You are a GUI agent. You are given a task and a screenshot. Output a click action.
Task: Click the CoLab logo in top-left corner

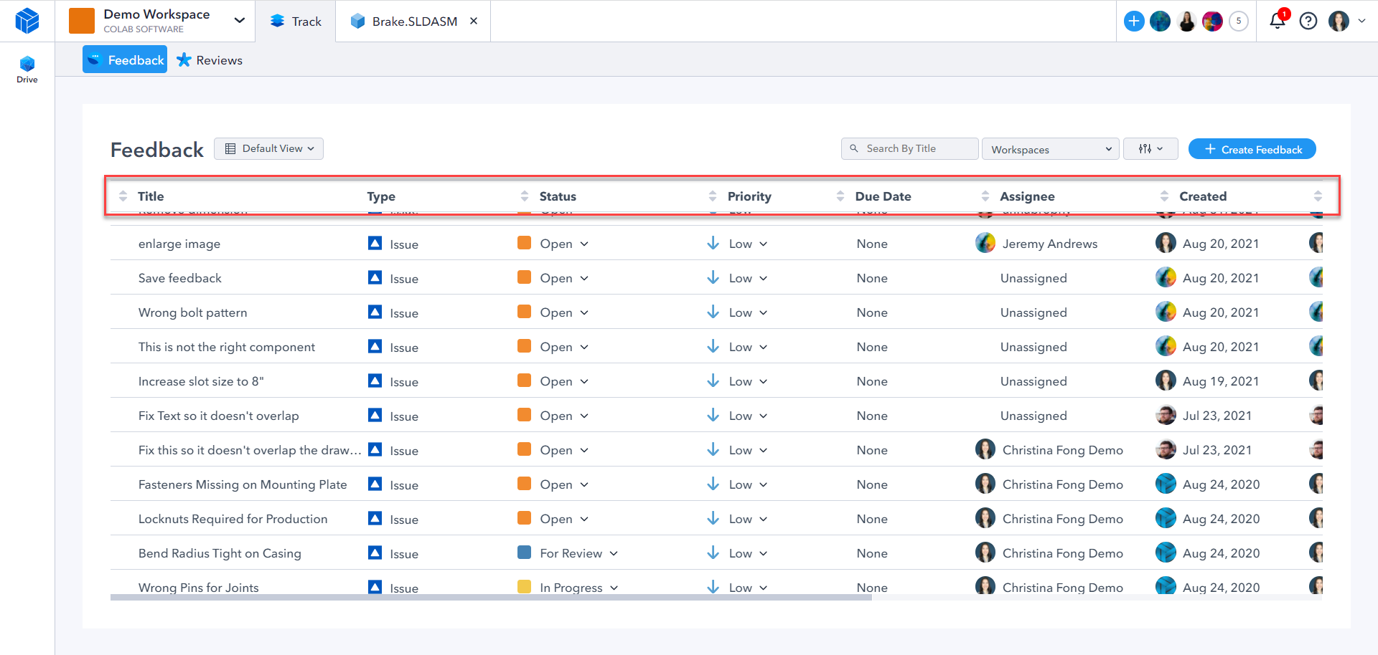27,21
